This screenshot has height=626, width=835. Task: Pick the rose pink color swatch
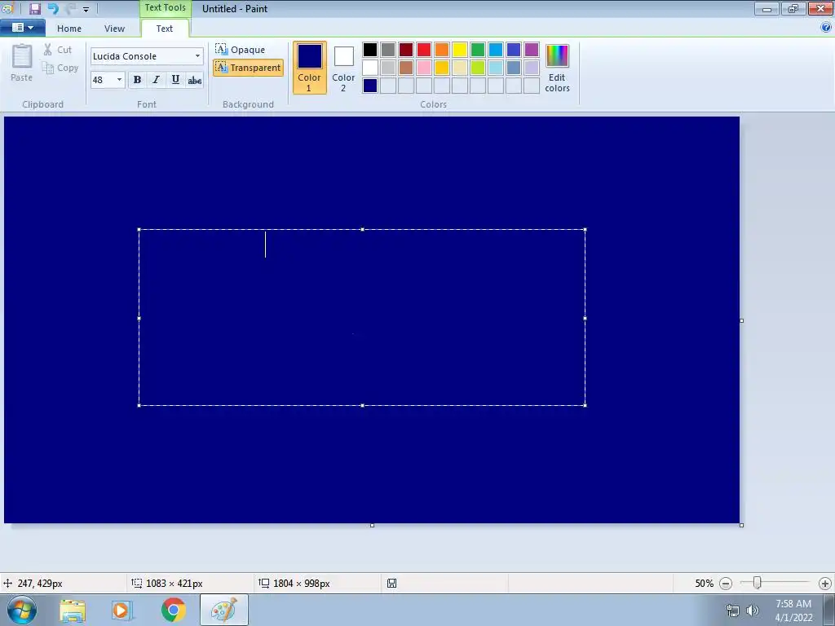[x=424, y=68]
